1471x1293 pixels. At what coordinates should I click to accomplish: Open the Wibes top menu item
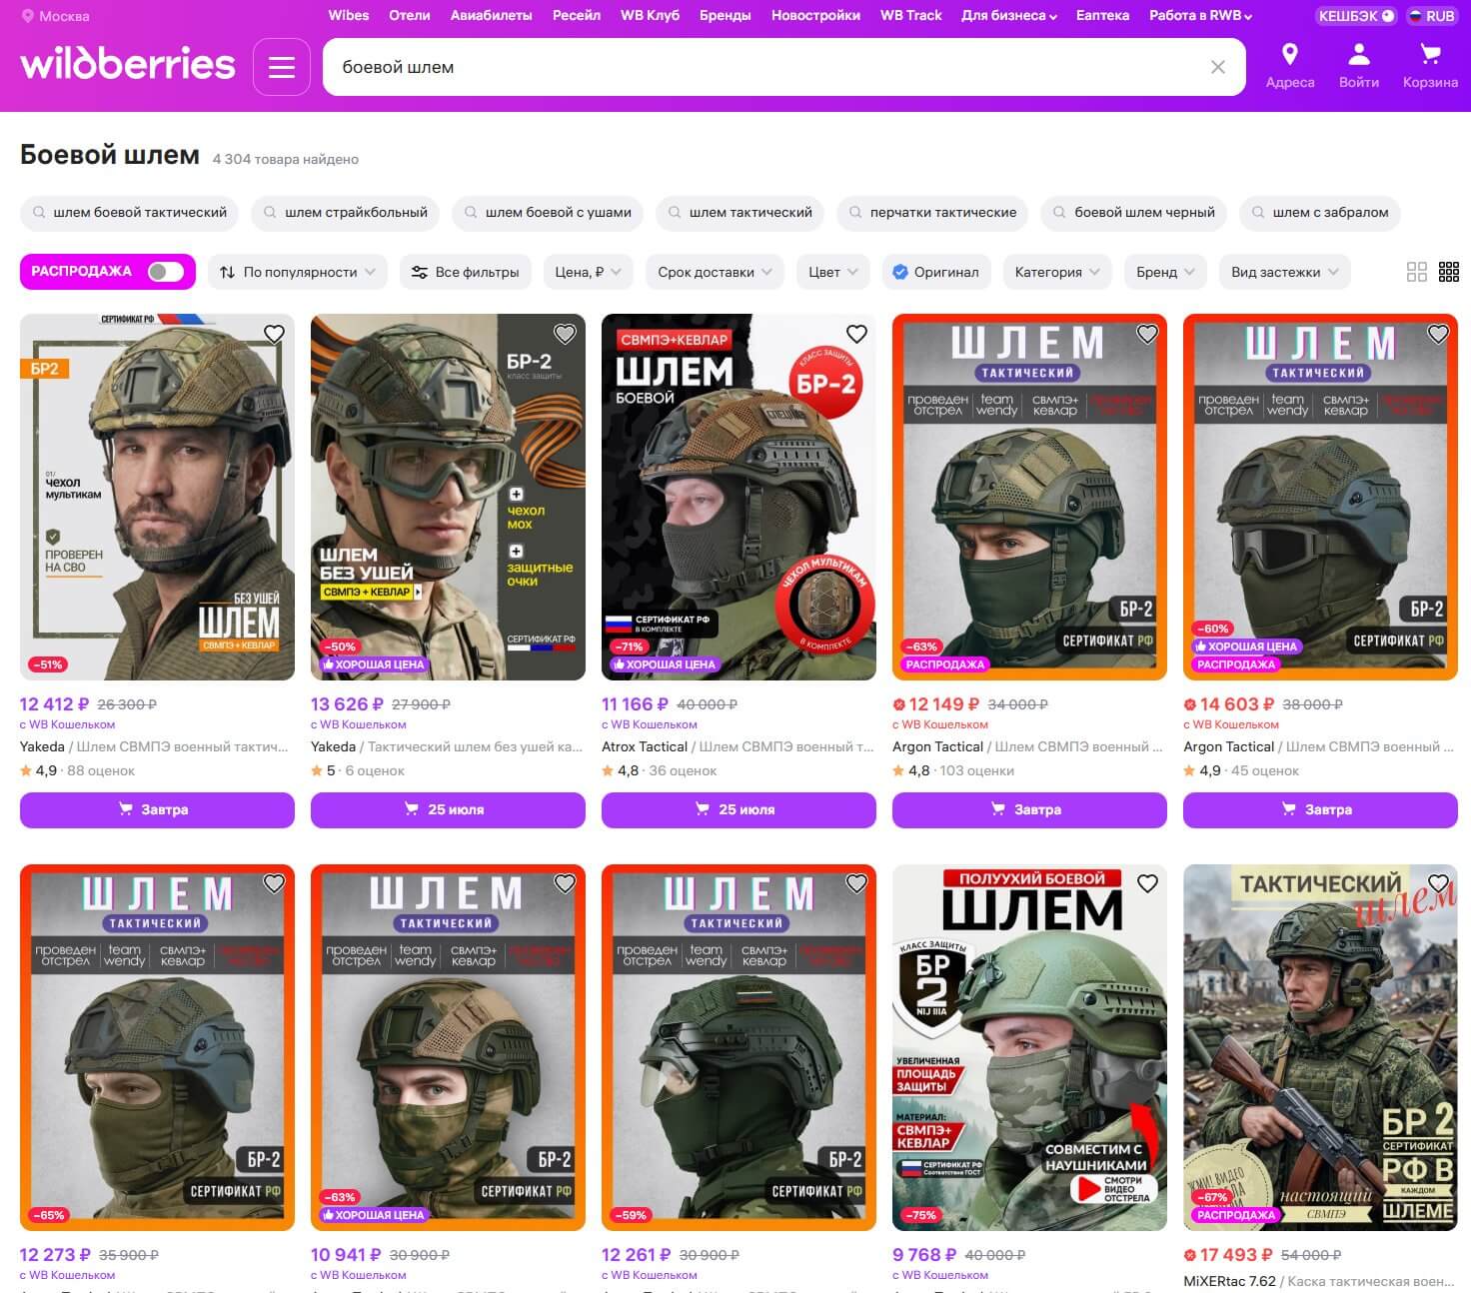349,15
